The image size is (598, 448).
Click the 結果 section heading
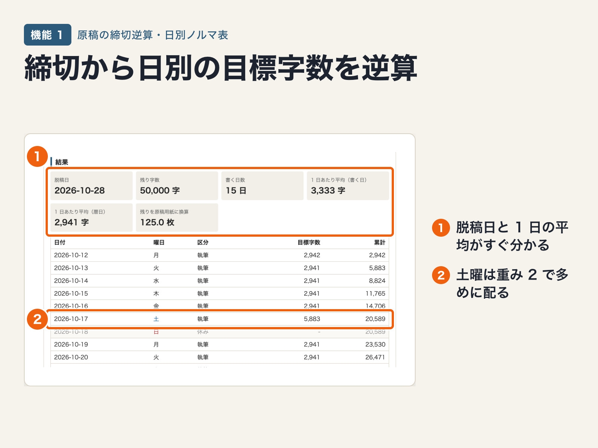62,162
